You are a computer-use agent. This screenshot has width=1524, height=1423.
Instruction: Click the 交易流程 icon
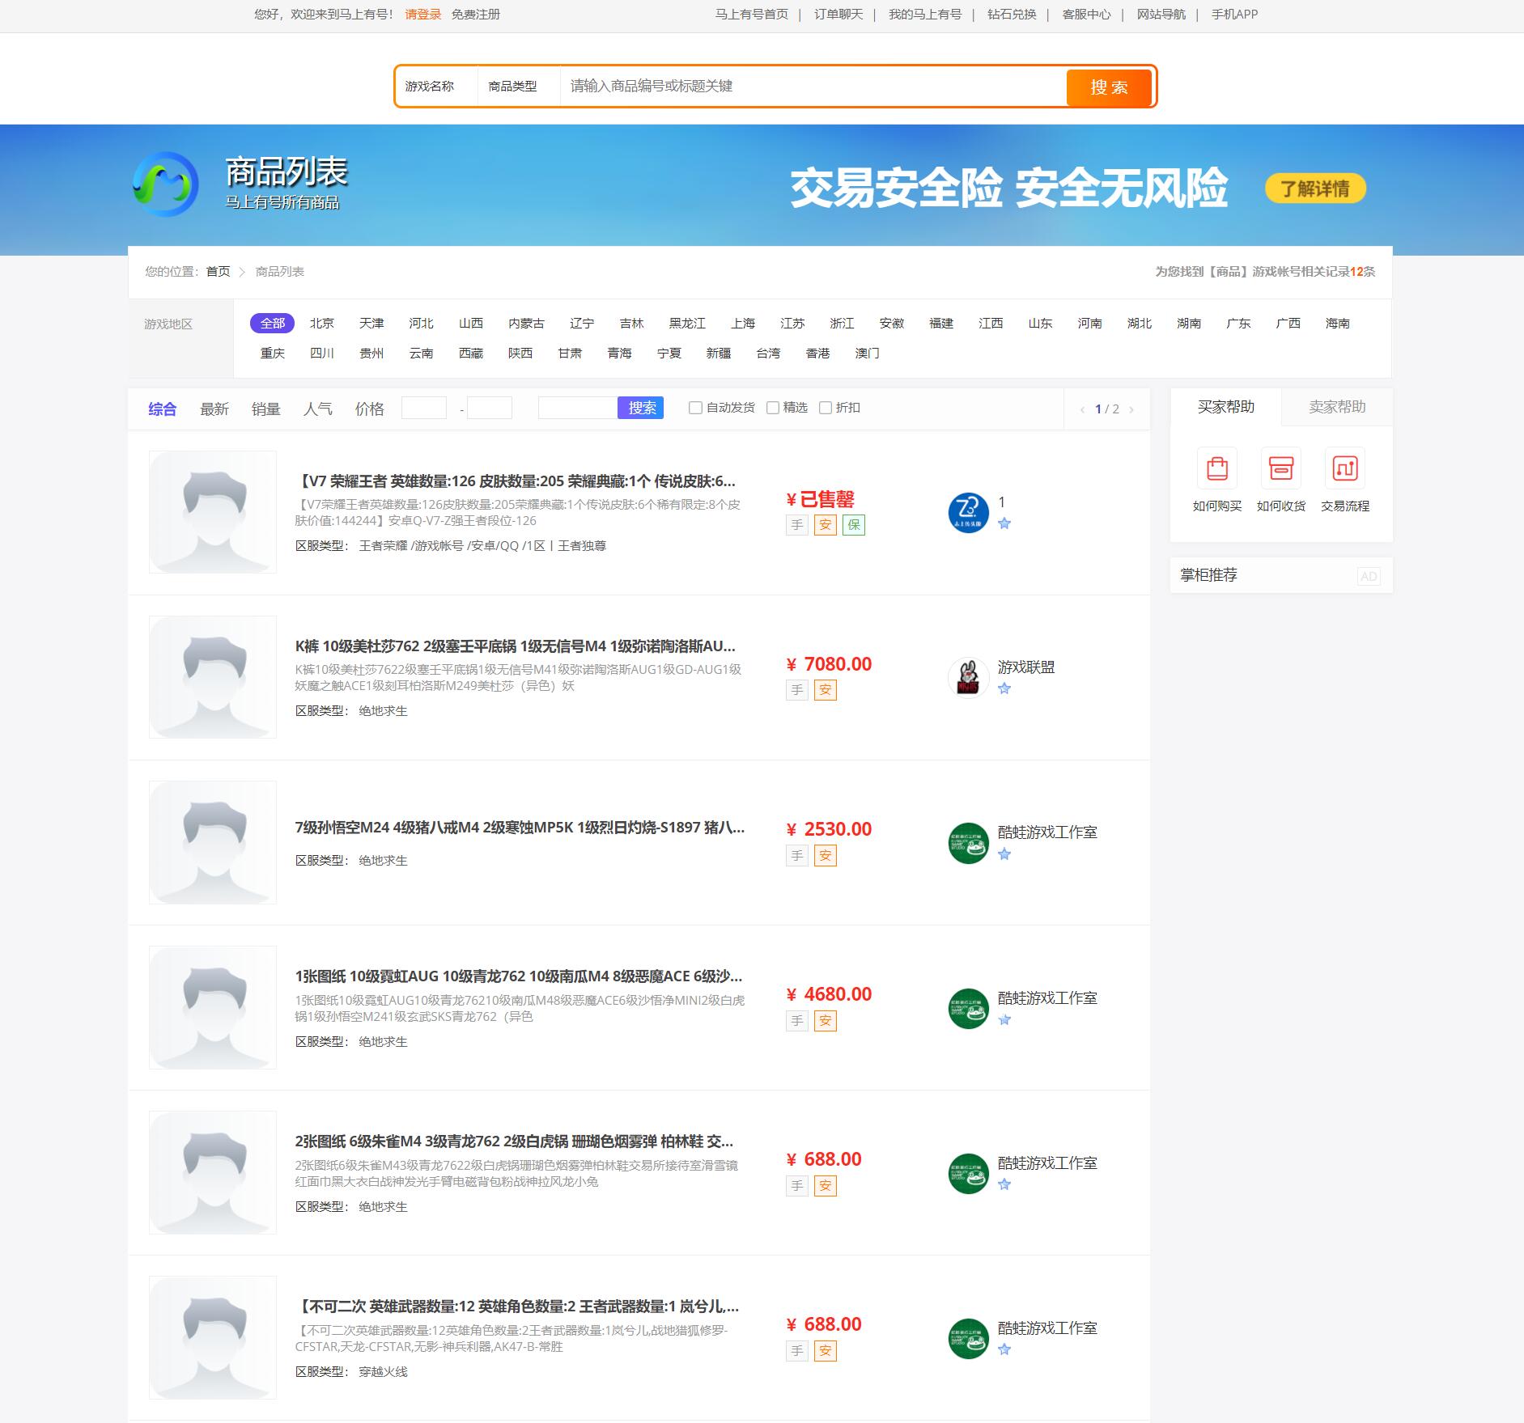1344,468
